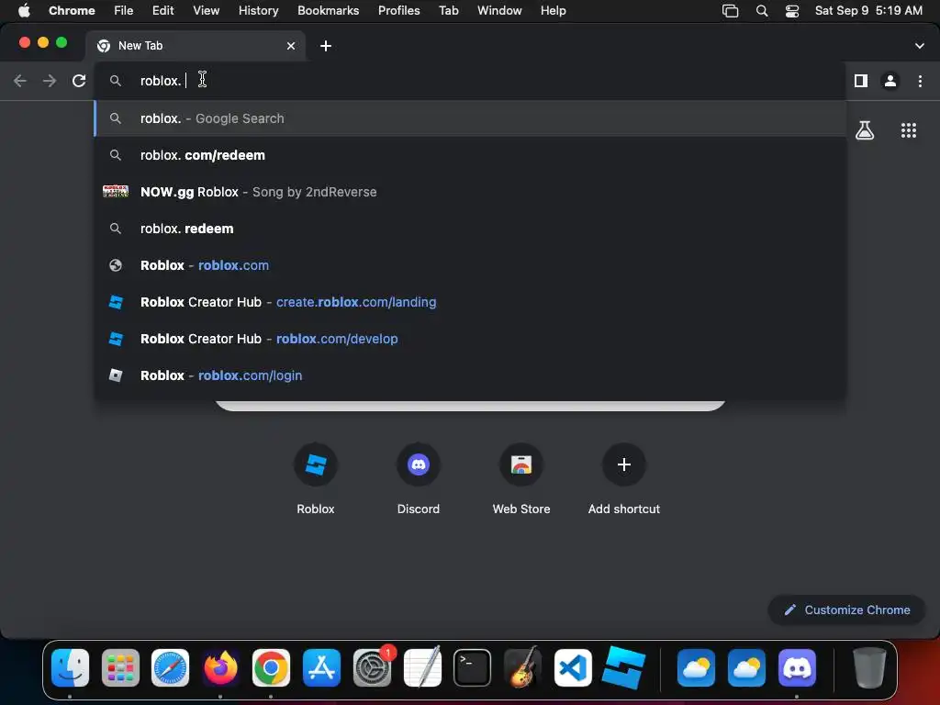Launch GarageBand from the dock
The width and height of the screenshot is (940, 705).
pyautogui.click(x=522, y=668)
